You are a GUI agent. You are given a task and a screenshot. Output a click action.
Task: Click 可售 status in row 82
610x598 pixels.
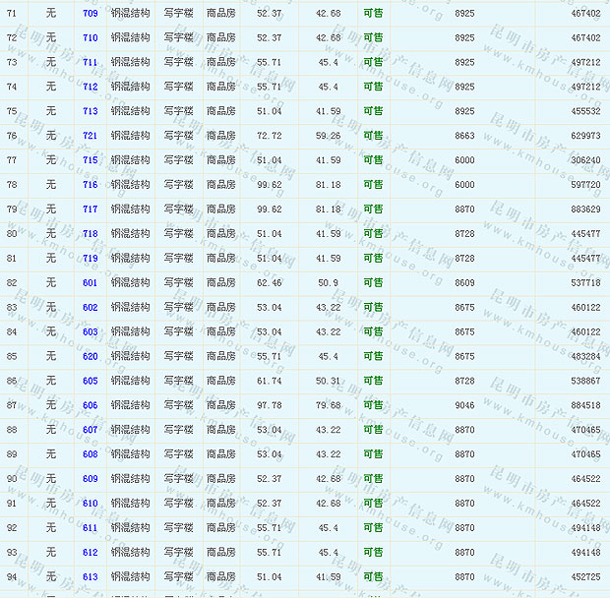373,283
